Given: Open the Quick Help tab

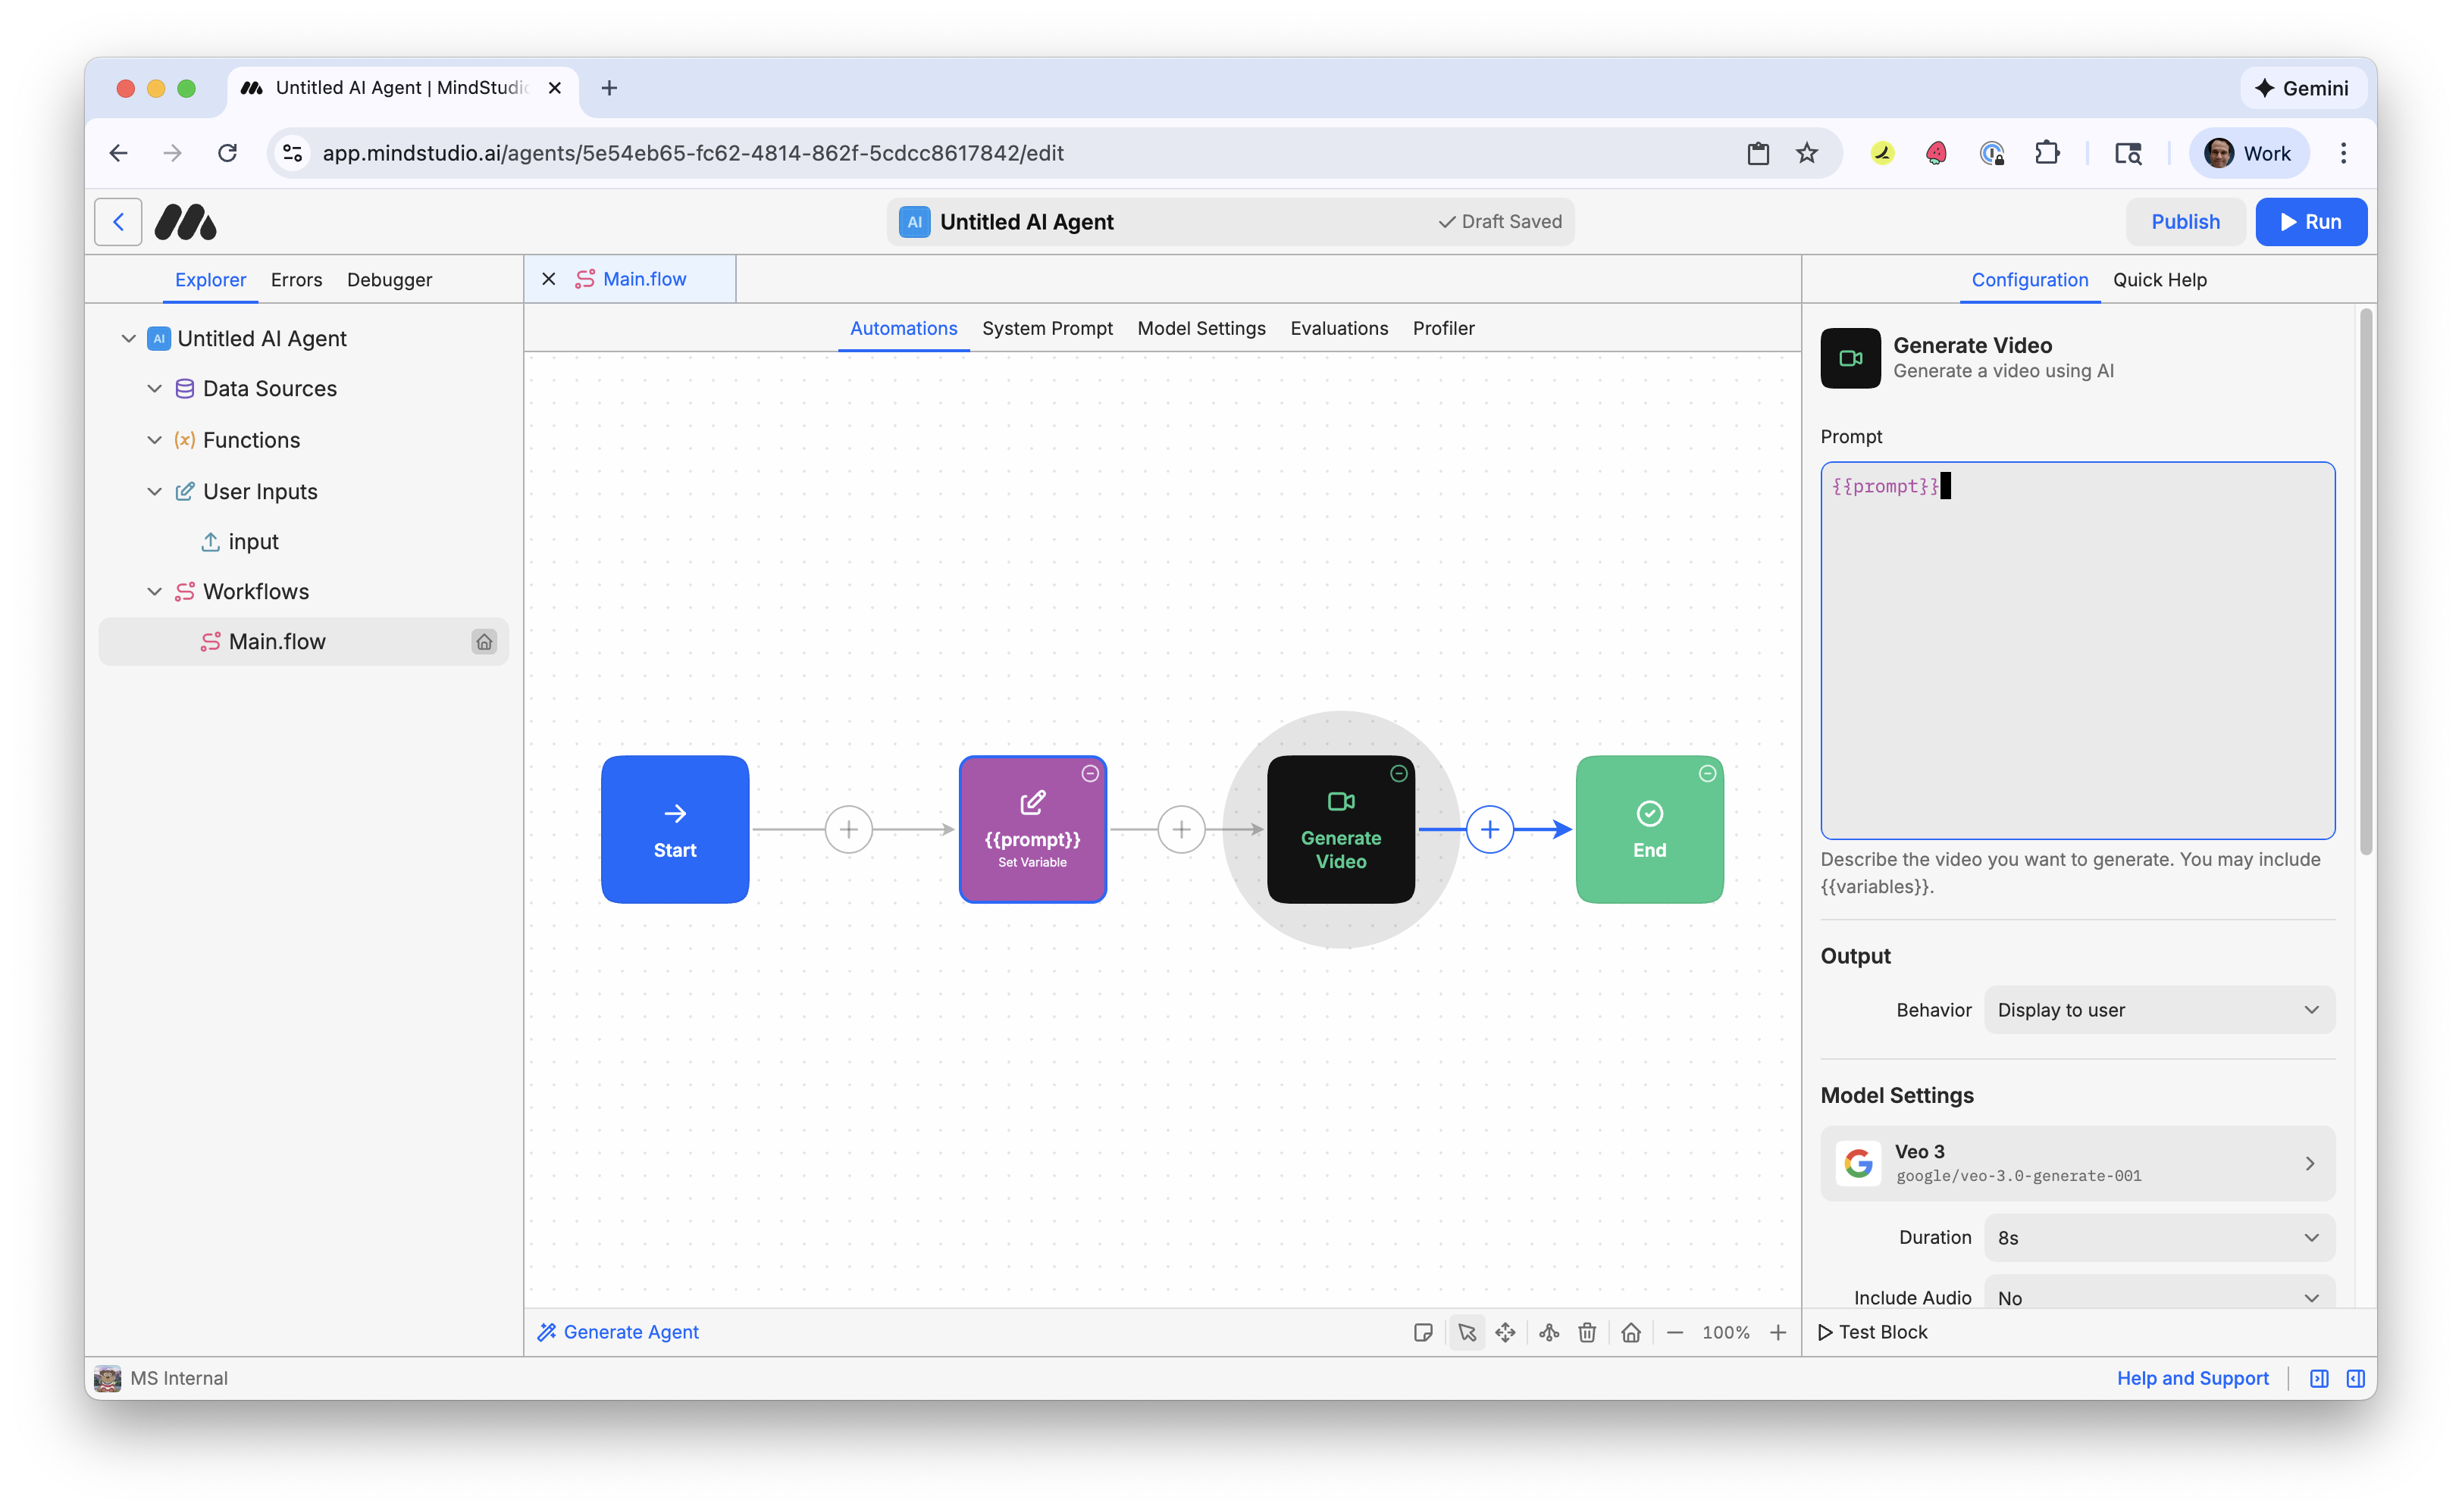Looking at the screenshot, I should coord(2159,280).
